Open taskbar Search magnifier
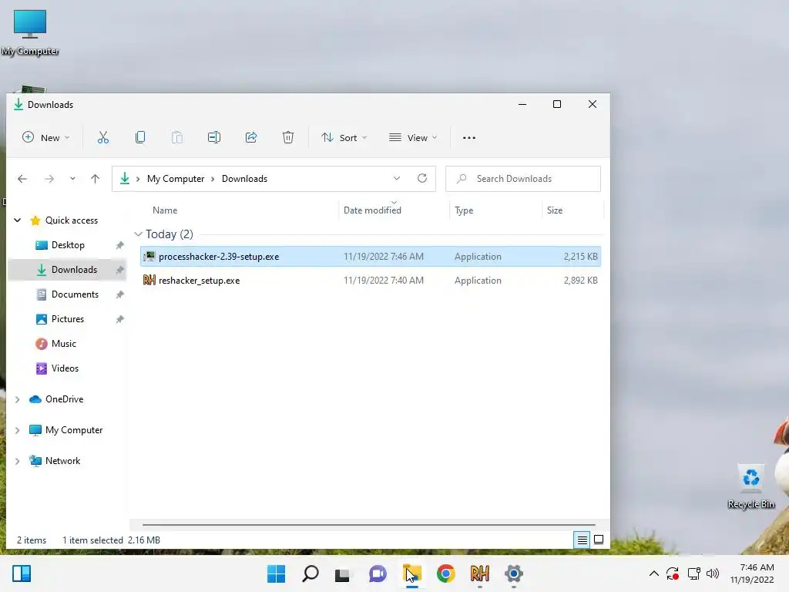 click(x=311, y=573)
